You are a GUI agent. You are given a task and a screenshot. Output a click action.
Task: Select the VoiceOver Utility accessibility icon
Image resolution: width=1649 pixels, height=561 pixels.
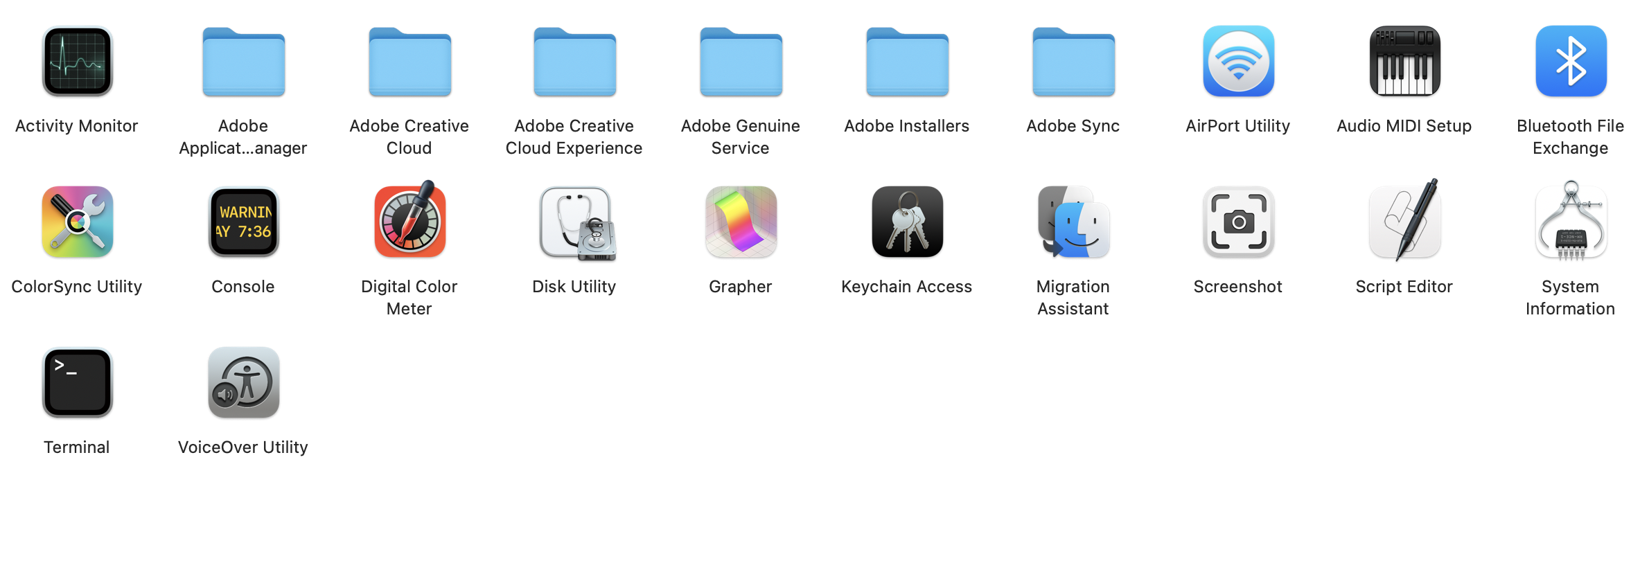click(244, 382)
